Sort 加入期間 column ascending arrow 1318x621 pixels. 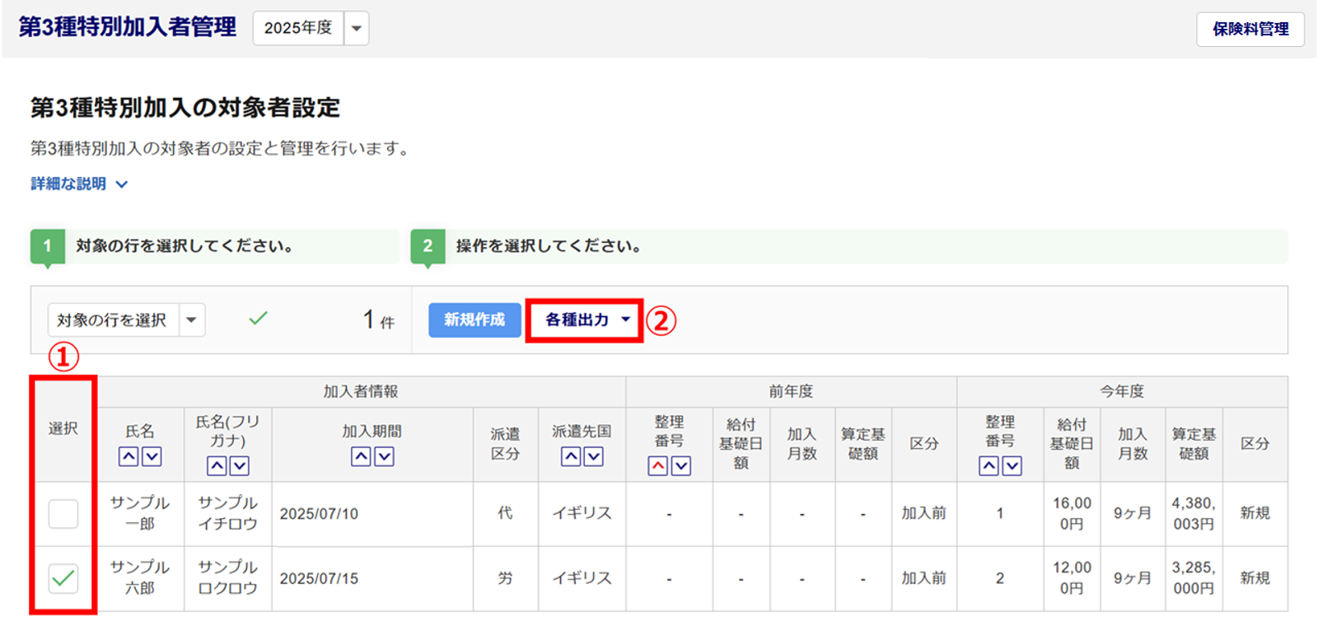tap(361, 456)
